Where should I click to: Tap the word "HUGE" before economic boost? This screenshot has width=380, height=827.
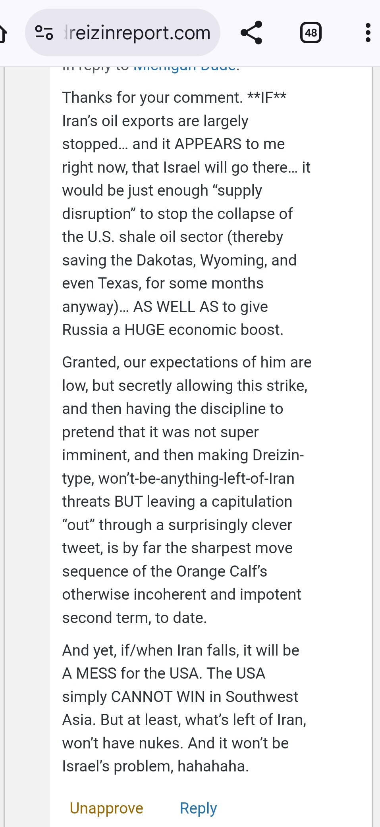[144, 330]
